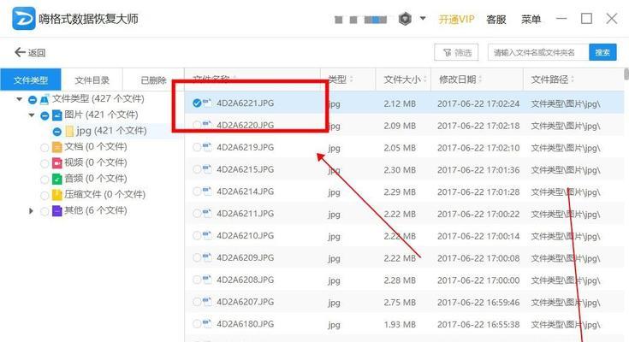Open the hexagon account avatar icon

(405, 19)
